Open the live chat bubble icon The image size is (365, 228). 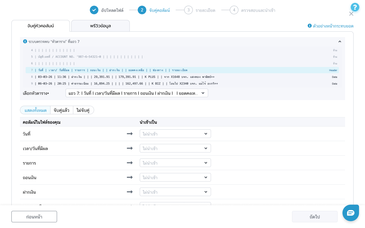click(x=350, y=213)
